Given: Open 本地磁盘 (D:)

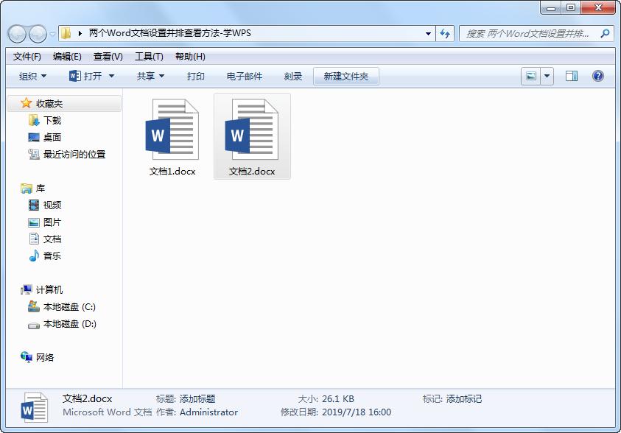Looking at the screenshot, I should (x=70, y=324).
